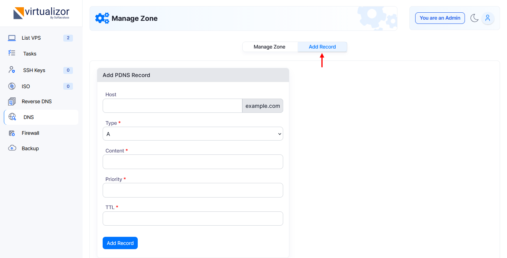Click the You are an Admin button

point(440,18)
